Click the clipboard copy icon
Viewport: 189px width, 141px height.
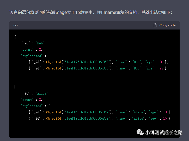(x=155, y=25)
